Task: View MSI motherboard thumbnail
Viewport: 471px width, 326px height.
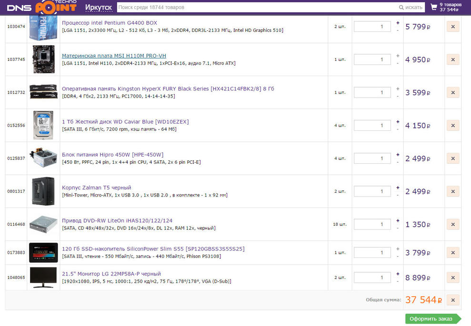Action: coord(43,59)
